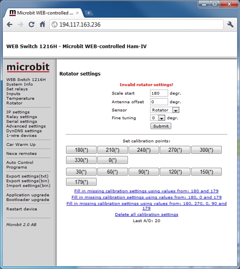The width and height of the screenshot is (240, 269).
Task: Open Advanced settings in sidebar
Action: point(26,126)
